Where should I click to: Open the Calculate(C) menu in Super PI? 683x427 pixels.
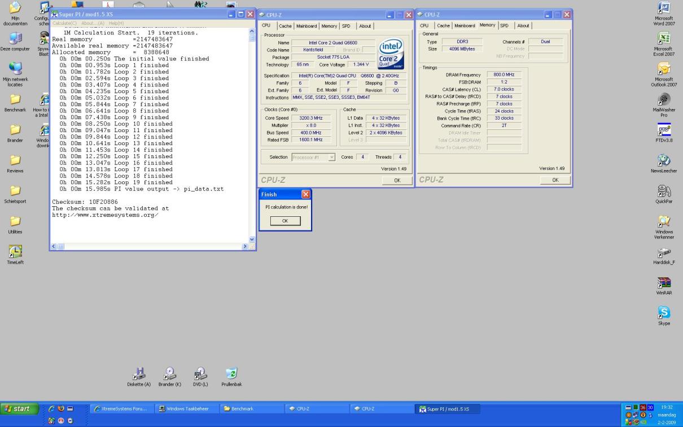click(x=65, y=23)
